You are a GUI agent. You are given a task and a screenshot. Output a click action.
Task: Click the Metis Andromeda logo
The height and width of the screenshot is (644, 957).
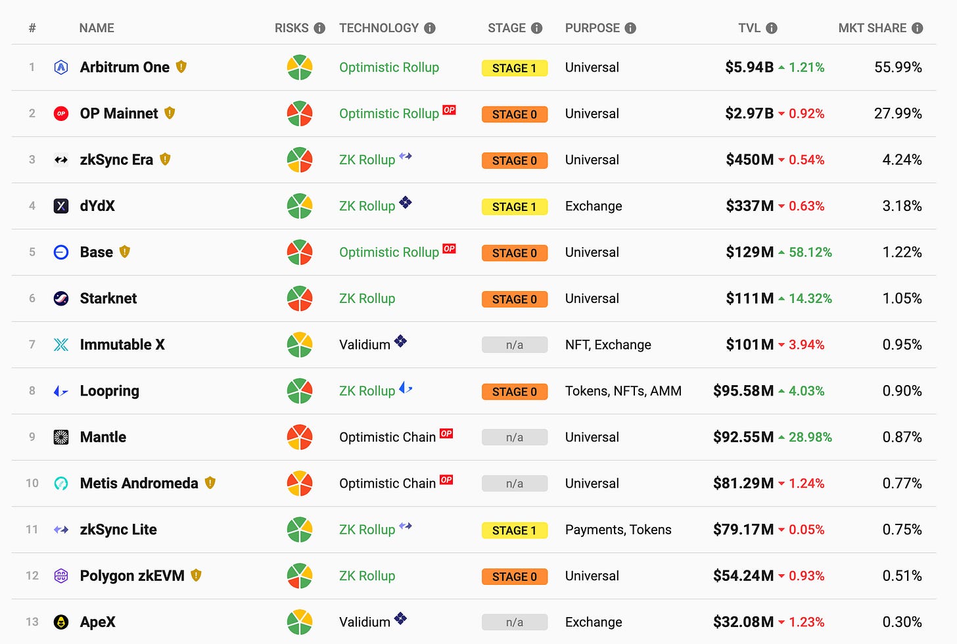61,483
